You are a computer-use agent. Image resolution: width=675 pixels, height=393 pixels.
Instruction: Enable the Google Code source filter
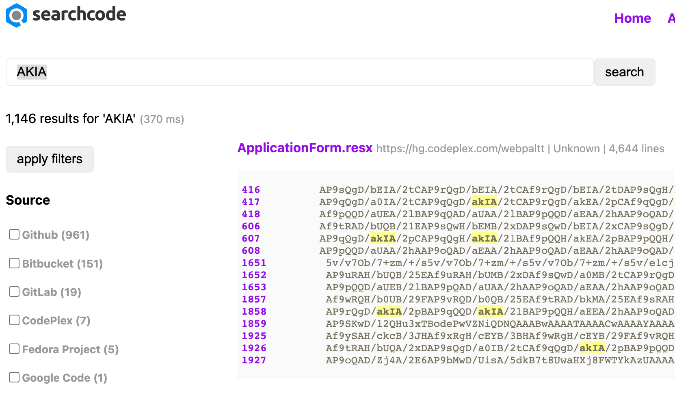(14, 378)
